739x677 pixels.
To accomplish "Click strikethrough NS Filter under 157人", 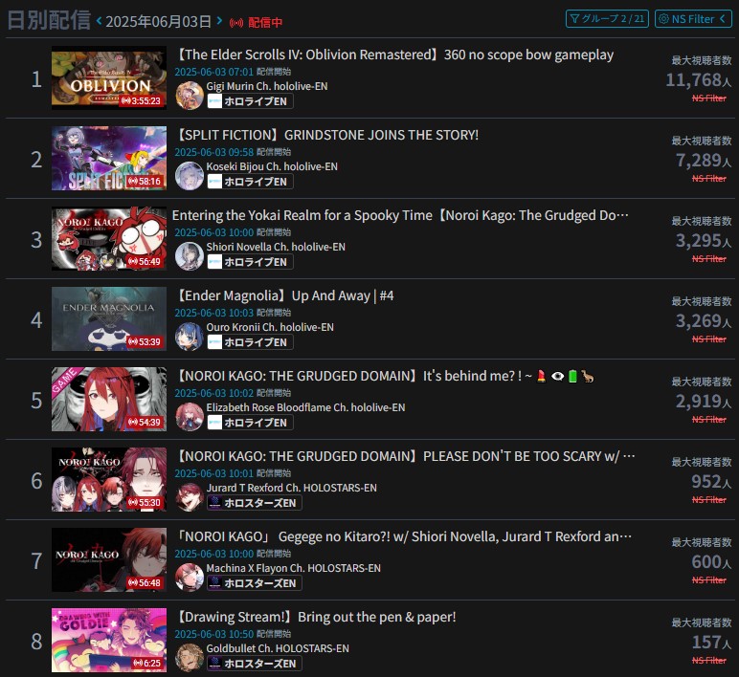I will (x=708, y=661).
